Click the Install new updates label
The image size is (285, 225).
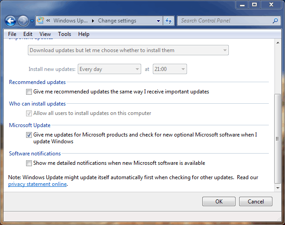point(52,69)
